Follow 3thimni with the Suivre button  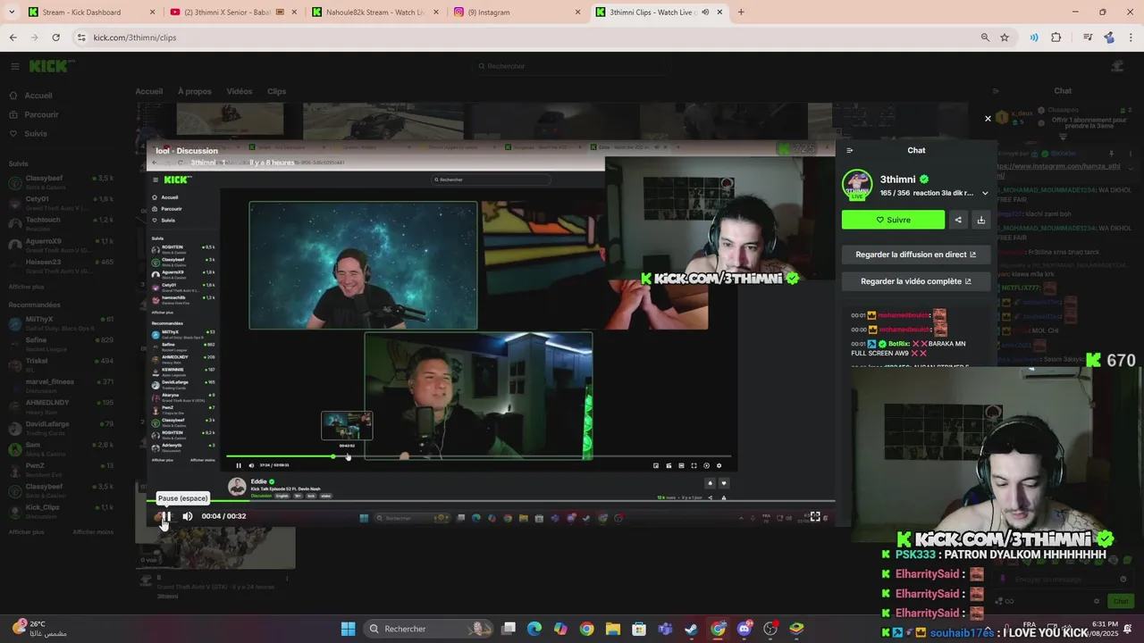[x=893, y=220]
